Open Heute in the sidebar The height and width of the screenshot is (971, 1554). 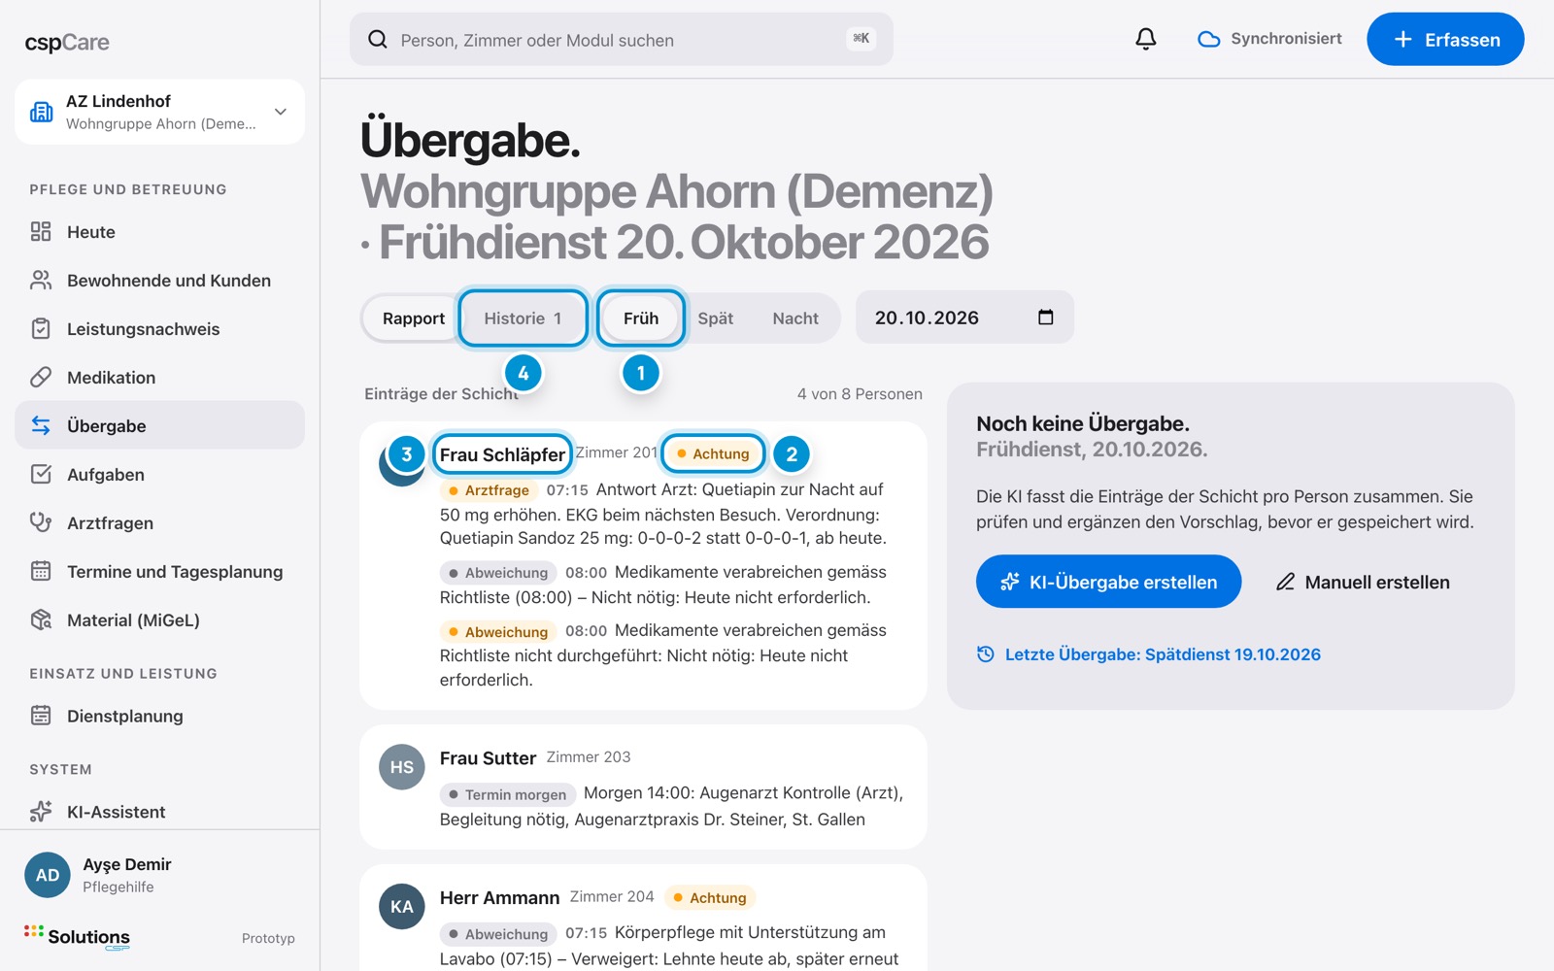pyautogui.click(x=159, y=231)
